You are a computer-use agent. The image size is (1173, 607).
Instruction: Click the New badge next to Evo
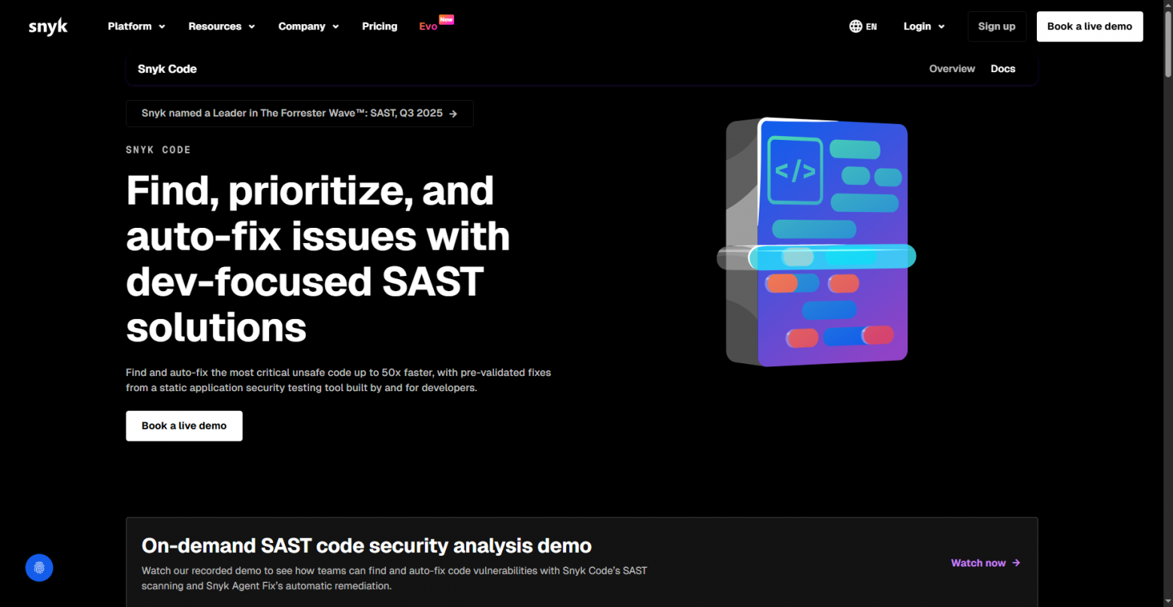pos(447,20)
